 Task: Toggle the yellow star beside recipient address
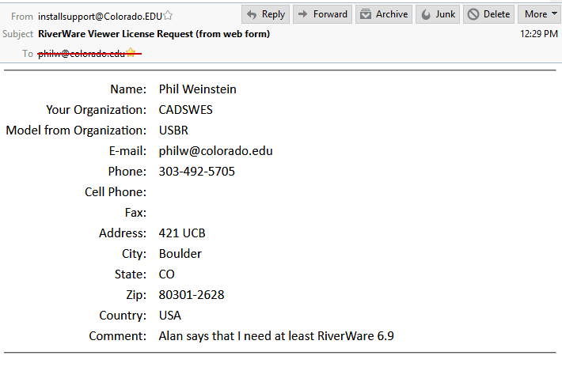click(131, 53)
